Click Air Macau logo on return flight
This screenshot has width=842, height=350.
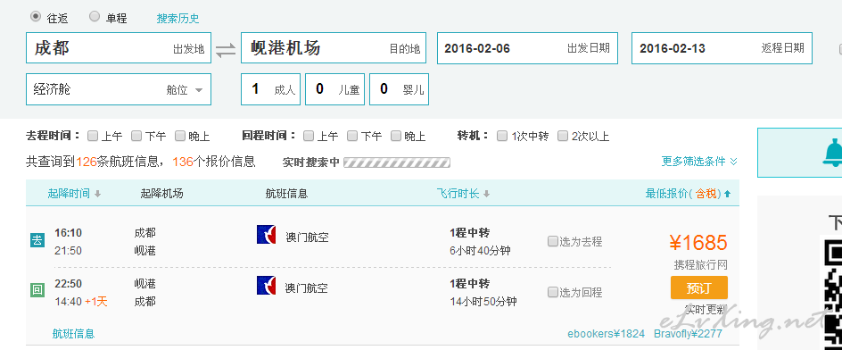267,286
